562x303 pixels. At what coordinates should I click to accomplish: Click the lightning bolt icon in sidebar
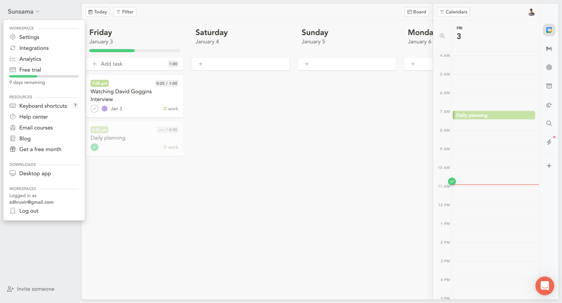click(549, 142)
